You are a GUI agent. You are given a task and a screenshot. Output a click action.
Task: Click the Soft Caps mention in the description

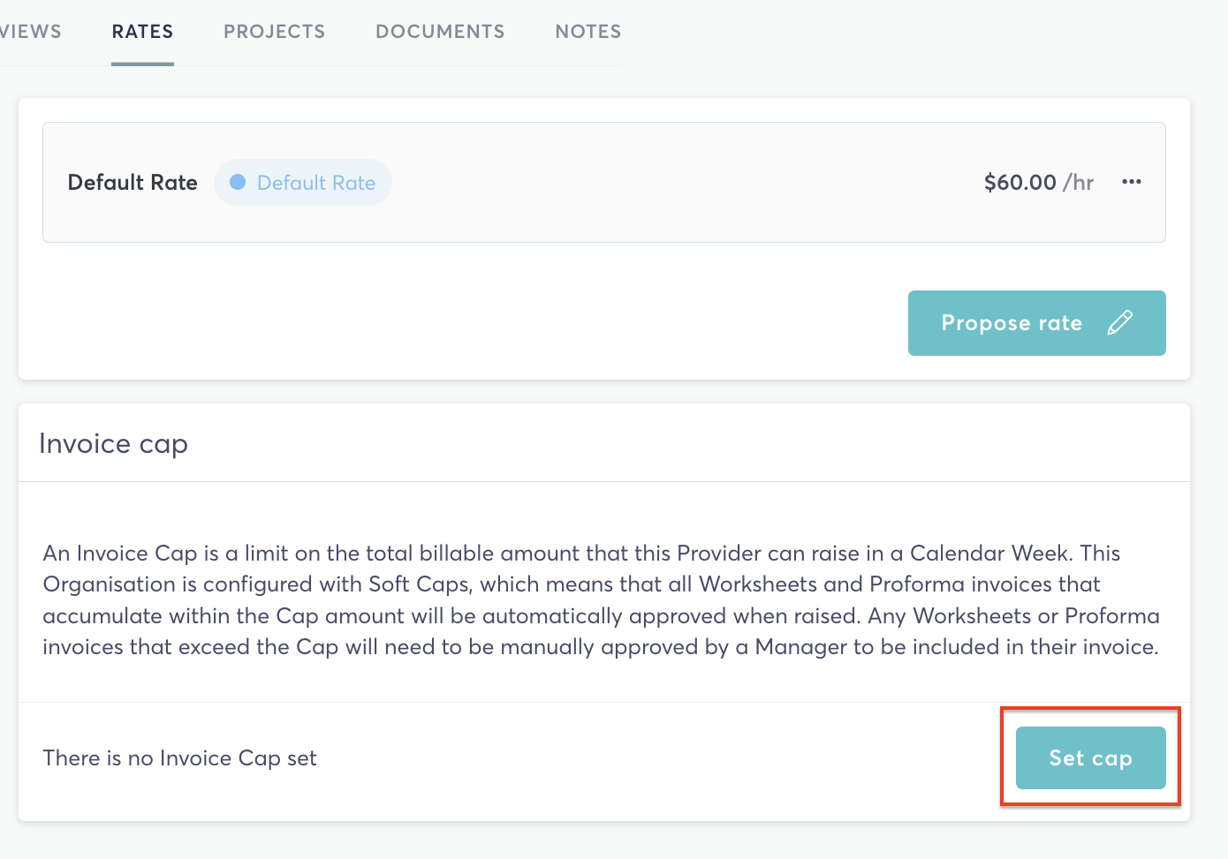point(420,584)
